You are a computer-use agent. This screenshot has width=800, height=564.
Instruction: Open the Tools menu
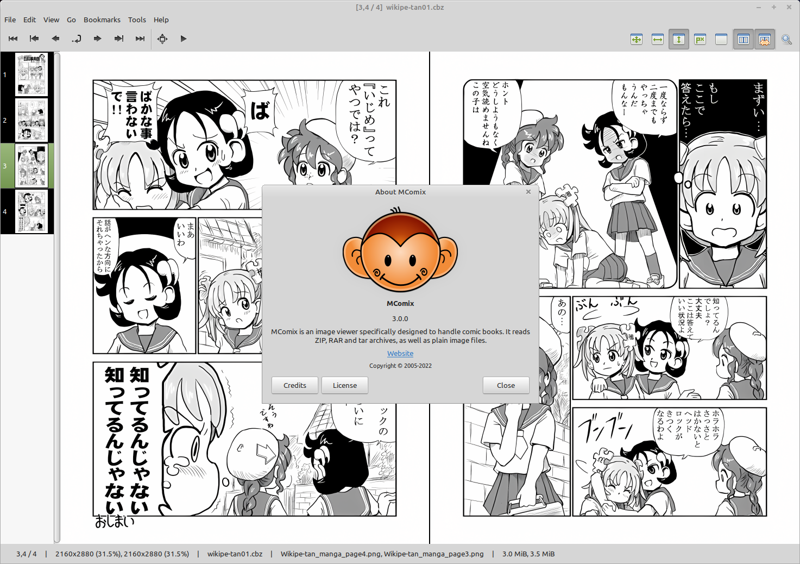pos(137,20)
